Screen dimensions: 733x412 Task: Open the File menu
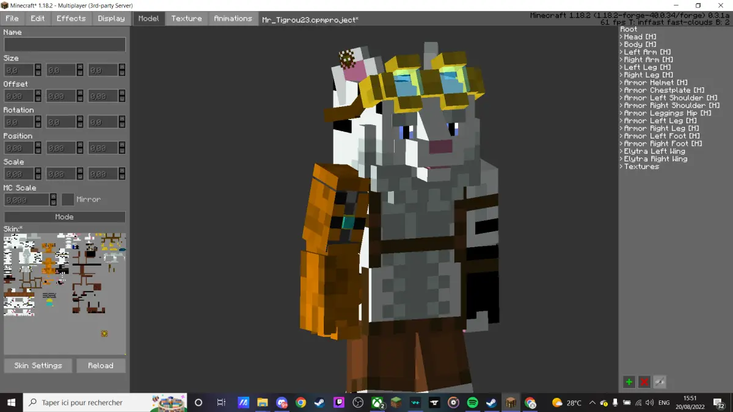coord(12,18)
